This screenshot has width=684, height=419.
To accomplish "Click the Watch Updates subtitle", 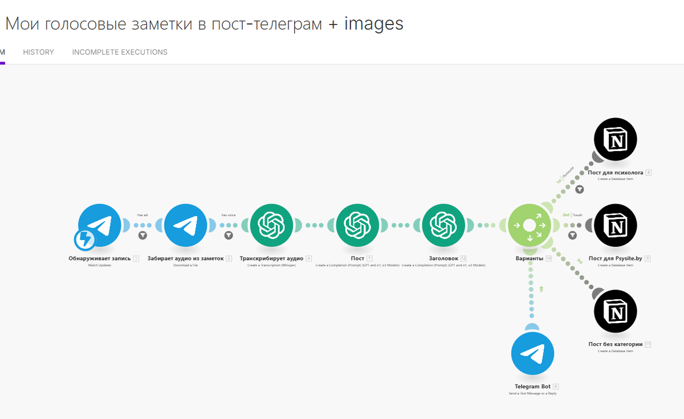I will tap(100, 266).
